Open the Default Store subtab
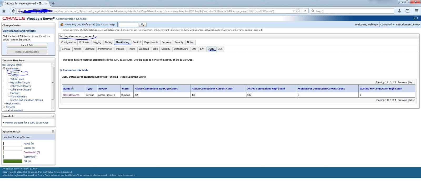Screen dimensions: 421x181 point(181,49)
